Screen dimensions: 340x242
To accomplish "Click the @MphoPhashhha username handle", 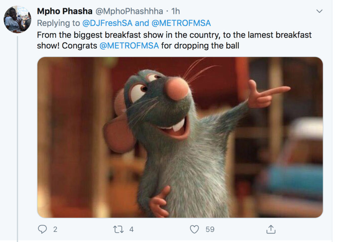I will point(129,11).
